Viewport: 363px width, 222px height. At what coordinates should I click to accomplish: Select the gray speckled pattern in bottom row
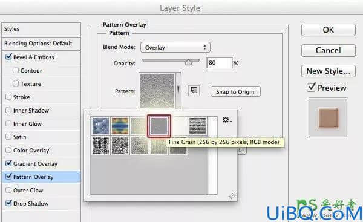(x=139, y=145)
